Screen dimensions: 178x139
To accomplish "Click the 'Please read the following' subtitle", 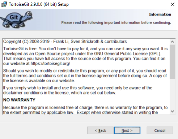I will point(116,22).
